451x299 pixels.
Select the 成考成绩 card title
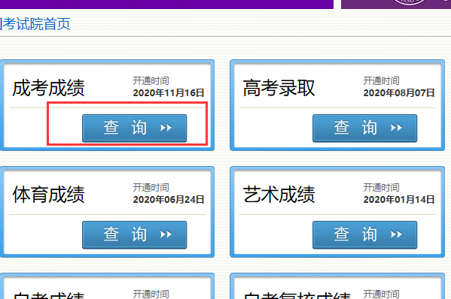[x=48, y=88]
